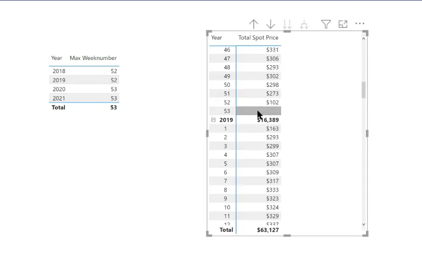Click the $302 value cell
This screenshot has width=422, height=263.
[x=272, y=76]
